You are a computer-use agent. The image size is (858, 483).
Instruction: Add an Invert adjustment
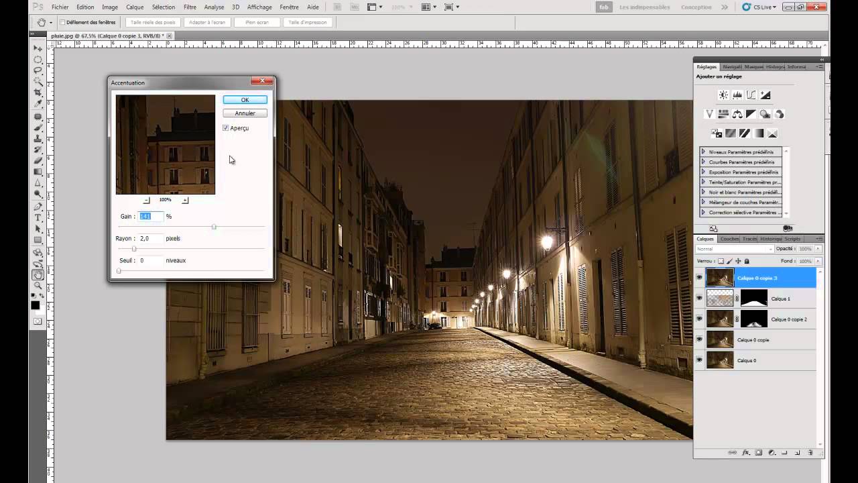717,133
